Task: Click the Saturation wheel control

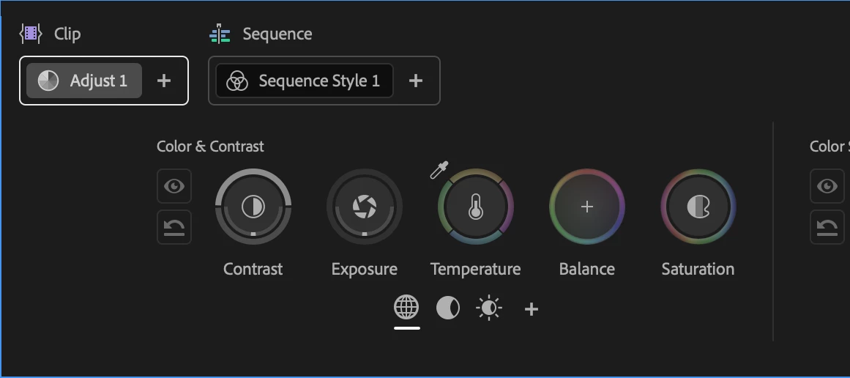Action: coord(698,207)
